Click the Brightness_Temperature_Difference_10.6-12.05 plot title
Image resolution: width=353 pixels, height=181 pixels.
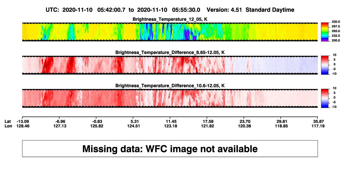pos(170,86)
